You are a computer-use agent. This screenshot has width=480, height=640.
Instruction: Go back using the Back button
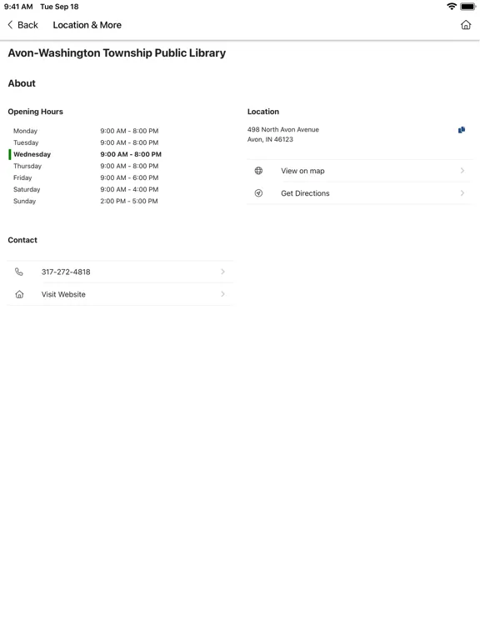coord(22,25)
